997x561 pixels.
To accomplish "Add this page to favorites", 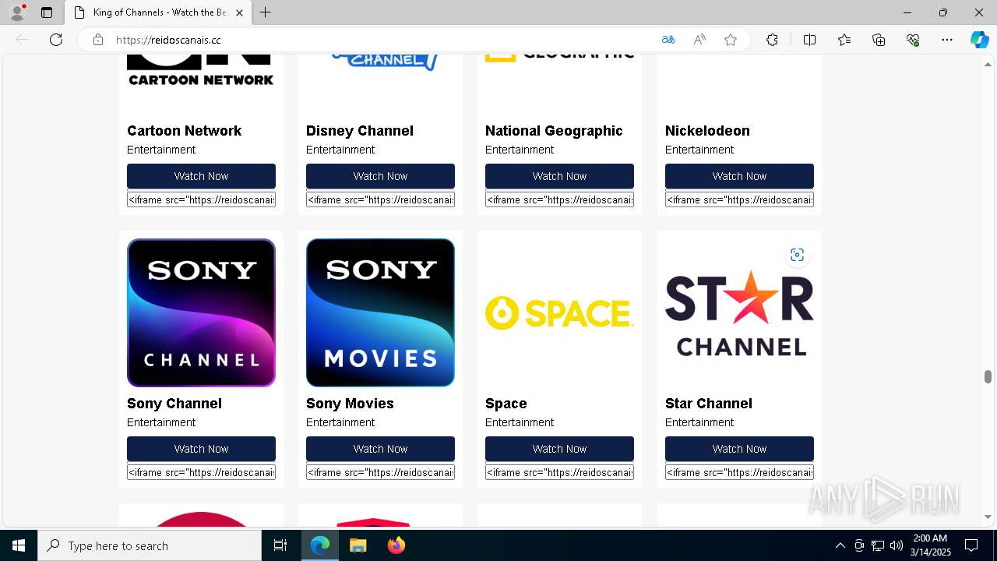I will 731,40.
